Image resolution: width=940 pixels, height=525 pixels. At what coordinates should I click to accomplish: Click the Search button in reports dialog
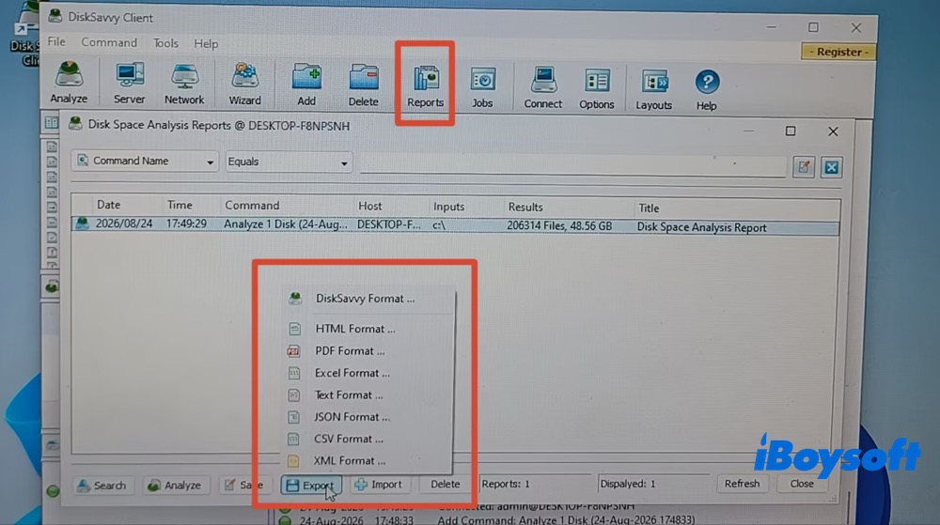point(102,485)
